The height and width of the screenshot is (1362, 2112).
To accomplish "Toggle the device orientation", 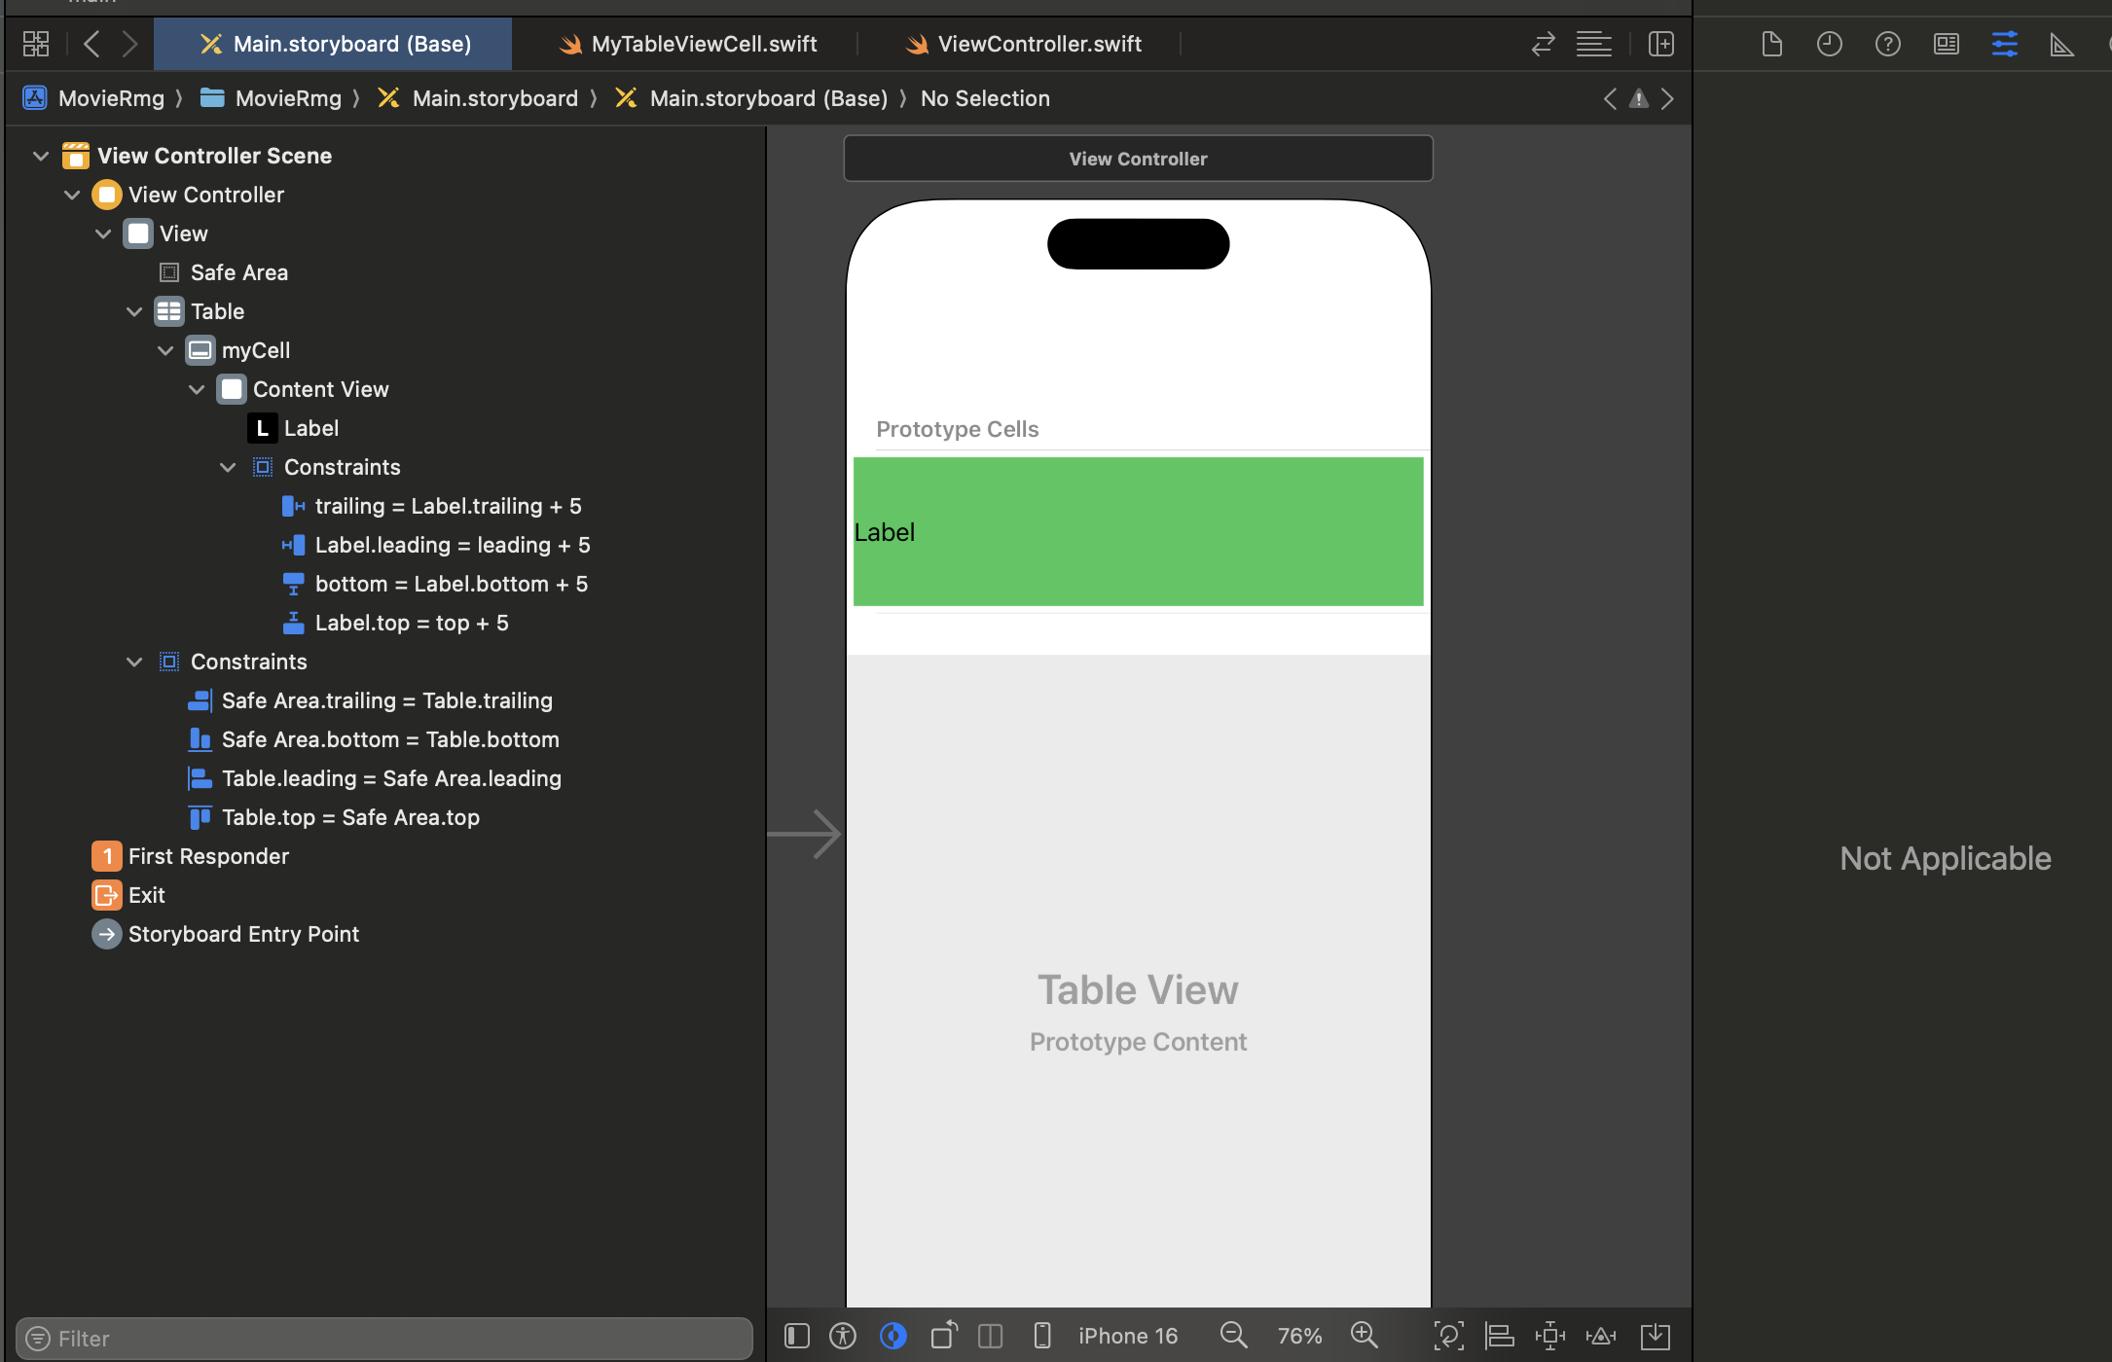I will tap(944, 1336).
